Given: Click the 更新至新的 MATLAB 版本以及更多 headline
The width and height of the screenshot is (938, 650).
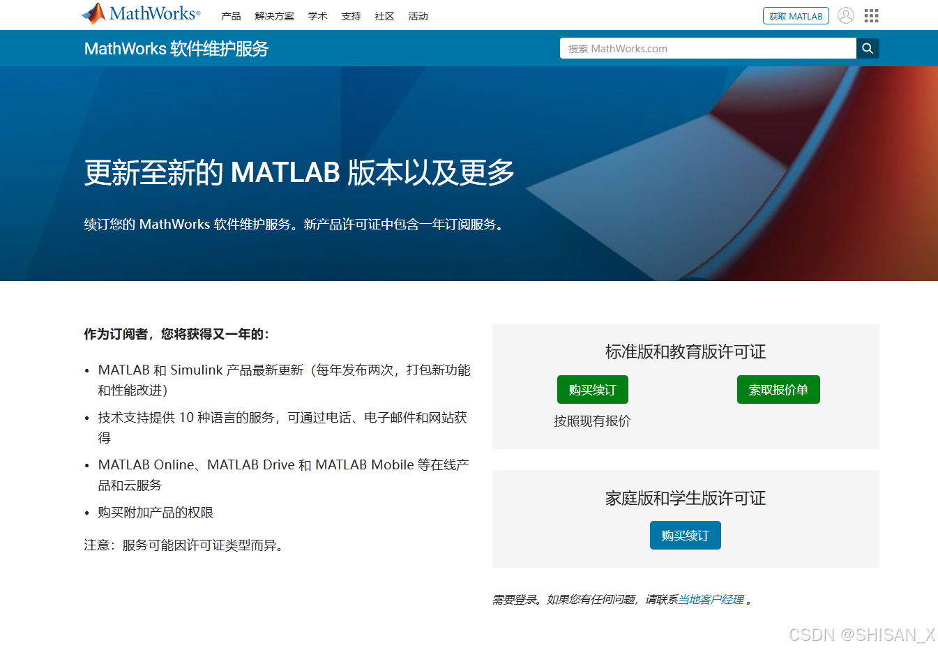Looking at the screenshot, I should point(299,172).
